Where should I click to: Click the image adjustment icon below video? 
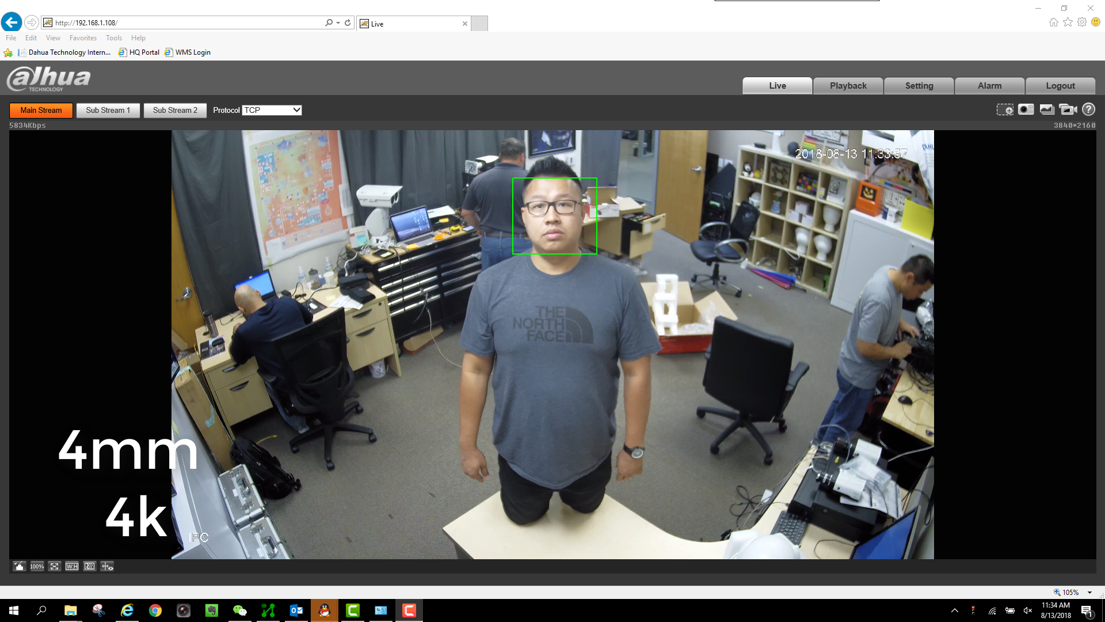(19, 566)
